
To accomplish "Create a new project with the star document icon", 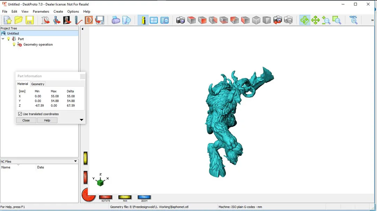I will click(8, 20).
